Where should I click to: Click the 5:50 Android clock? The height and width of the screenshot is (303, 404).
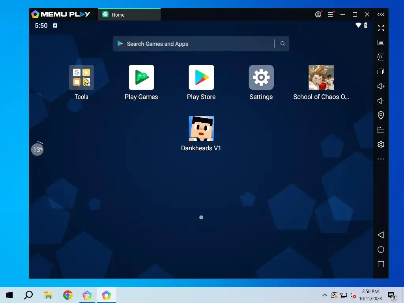pyautogui.click(x=41, y=26)
